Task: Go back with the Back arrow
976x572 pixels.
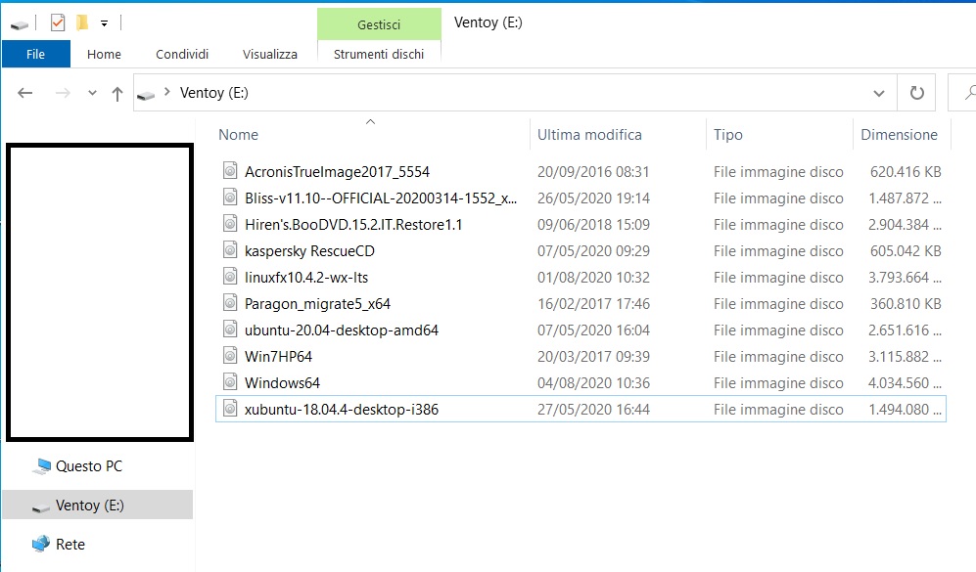Action: 24,93
